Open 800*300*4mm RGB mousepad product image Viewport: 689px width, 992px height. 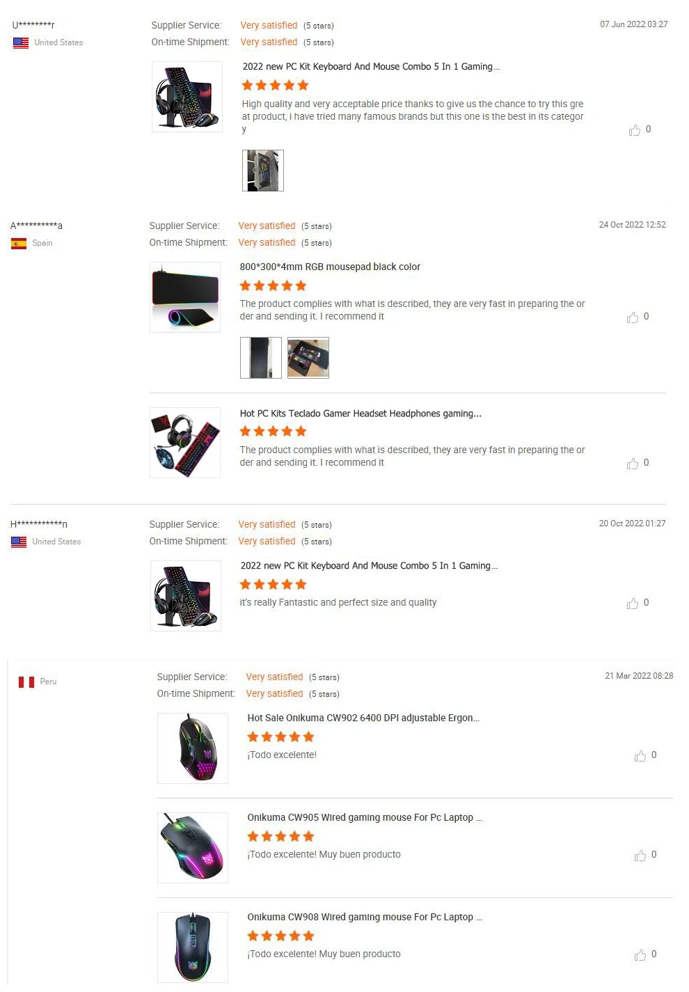coord(185,297)
